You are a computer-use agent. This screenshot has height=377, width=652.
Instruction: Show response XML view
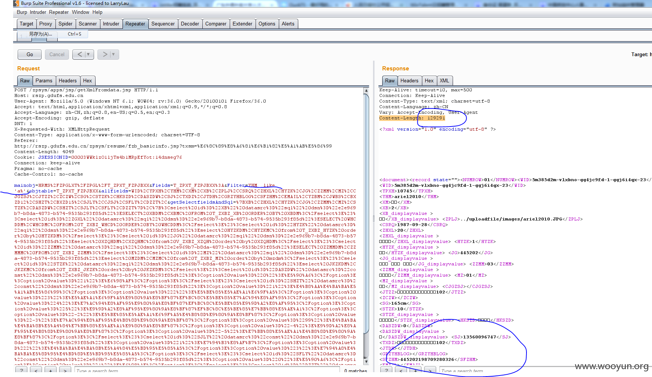(x=444, y=80)
